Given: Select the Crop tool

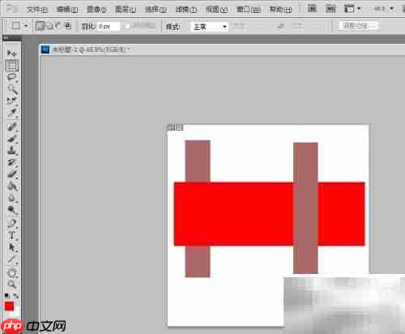Looking at the screenshot, I should pyautogui.click(x=12, y=101).
